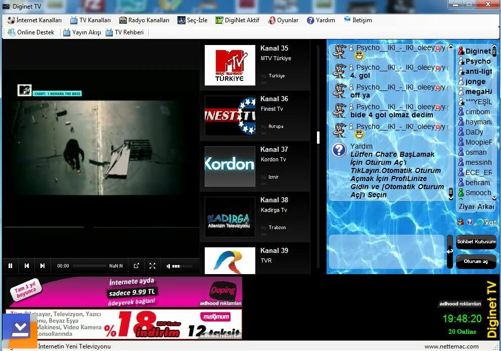Click the orange download arrow icon
The width and height of the screenshot is (501, 351).
20,331
